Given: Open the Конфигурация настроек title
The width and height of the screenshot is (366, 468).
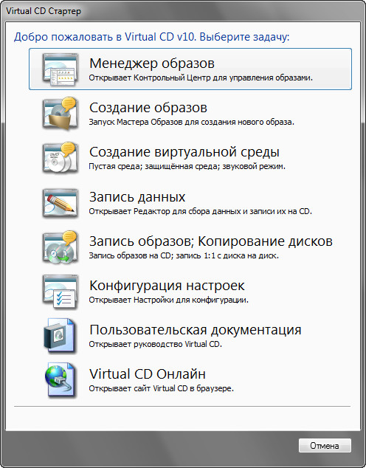Looking at the screenshot, I should [167, 286].
